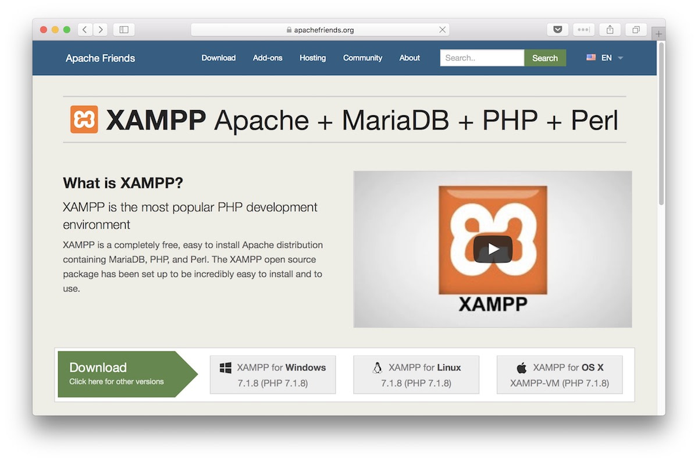The height and width of the screenshot is (462, 698).
Task: Click 'most popular PHP development environment' subtitle
Action: click(190, 215)
